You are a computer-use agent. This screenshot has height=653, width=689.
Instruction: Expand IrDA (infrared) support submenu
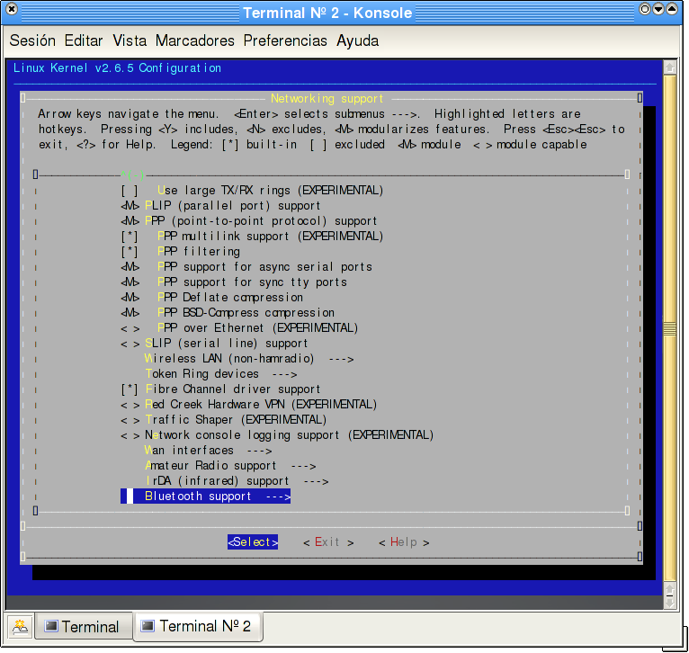[237, 481]
